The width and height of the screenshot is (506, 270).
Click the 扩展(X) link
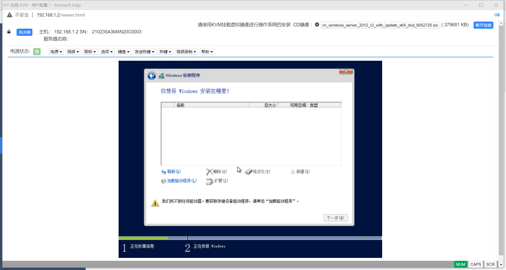coord(221,181)
